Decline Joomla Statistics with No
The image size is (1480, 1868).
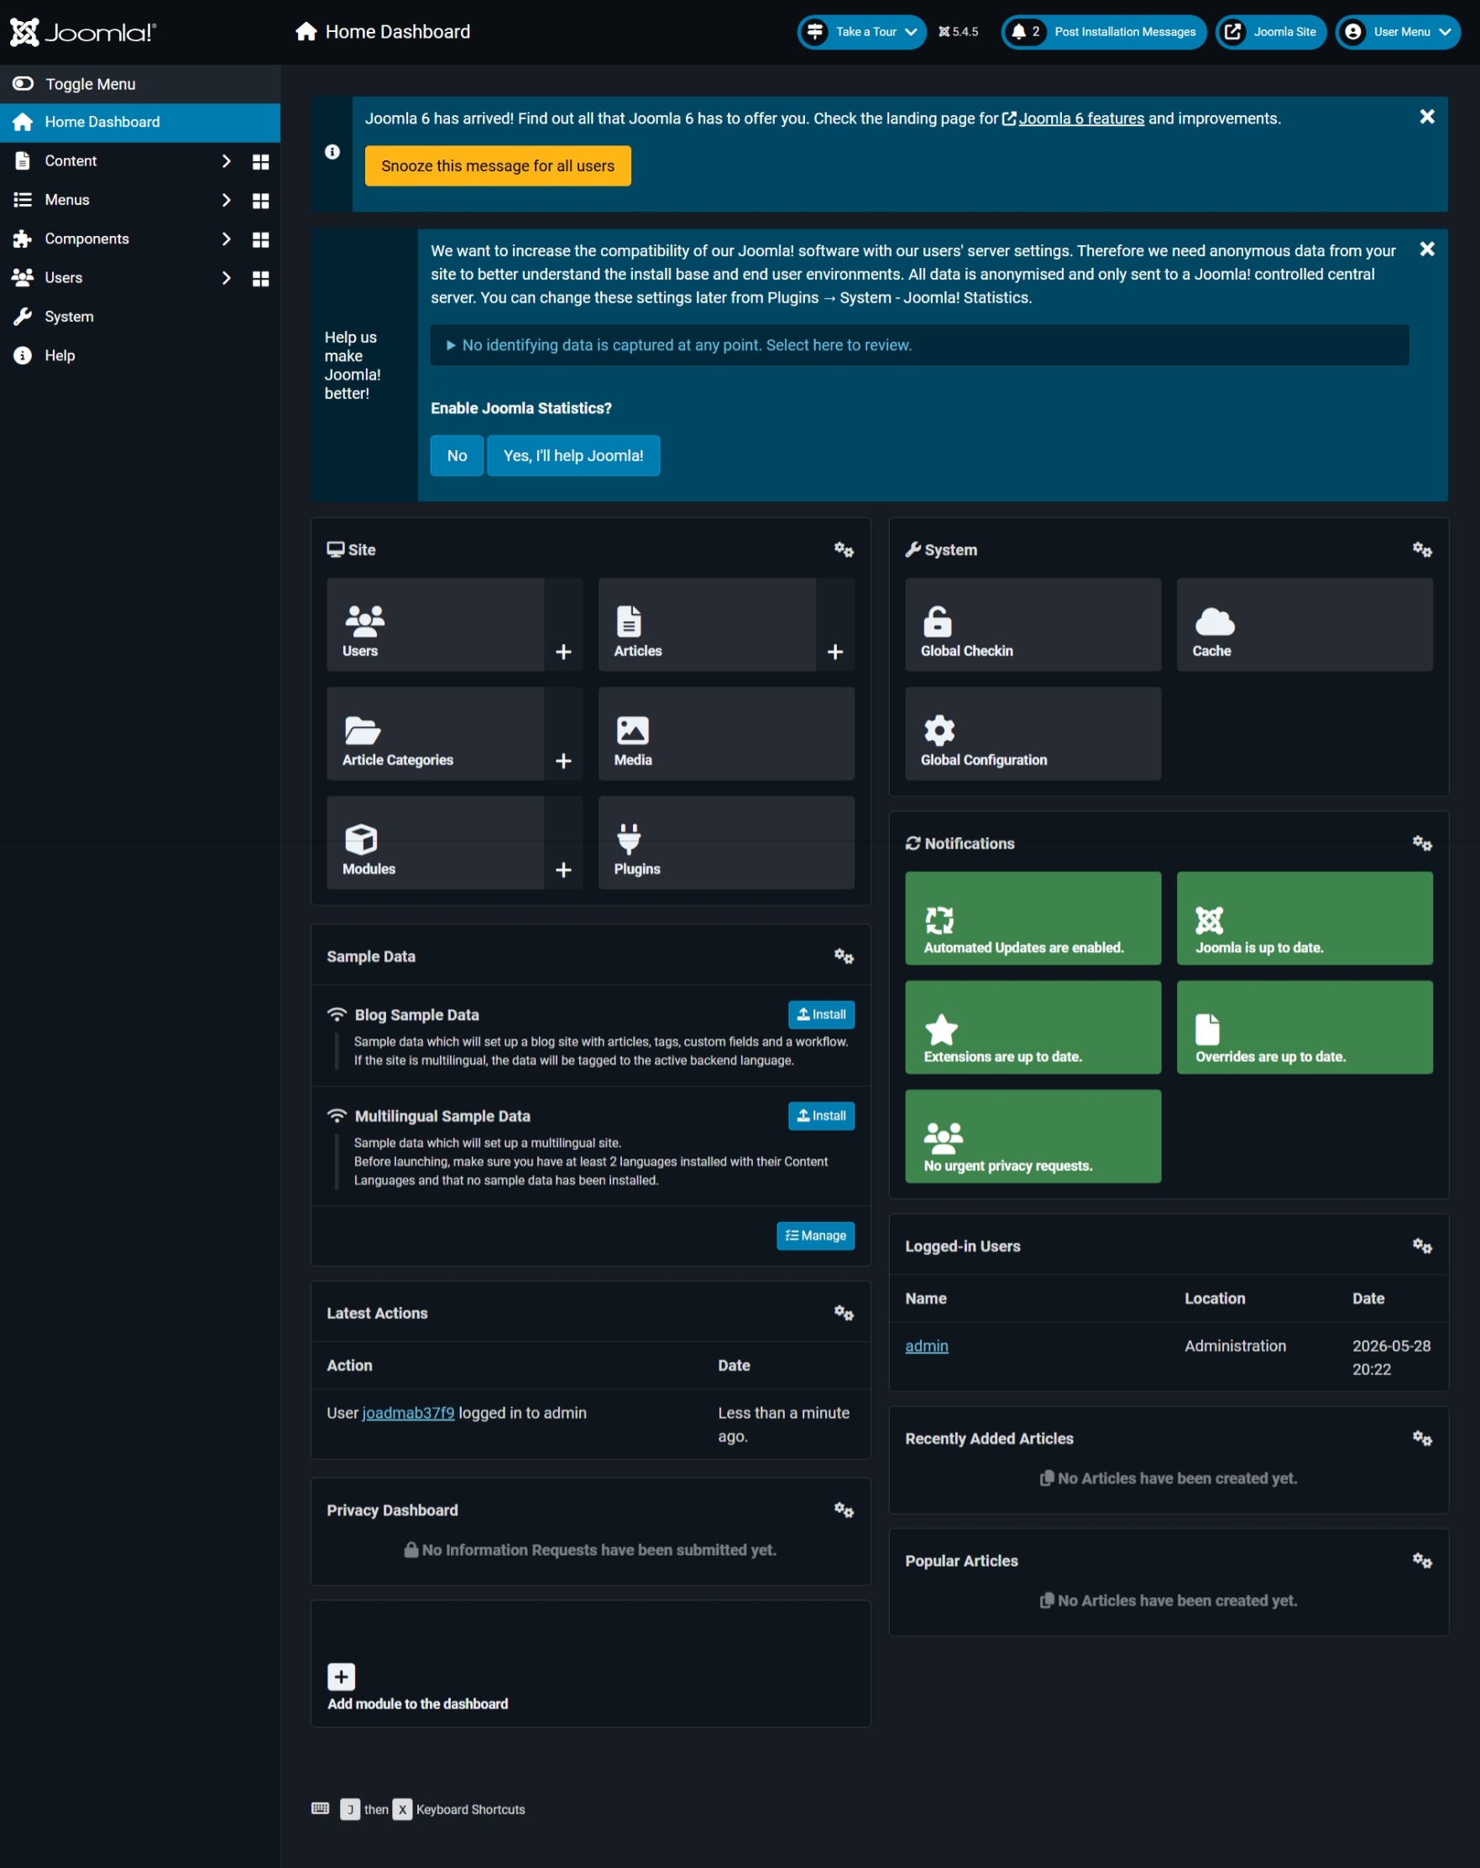point(457,456)
